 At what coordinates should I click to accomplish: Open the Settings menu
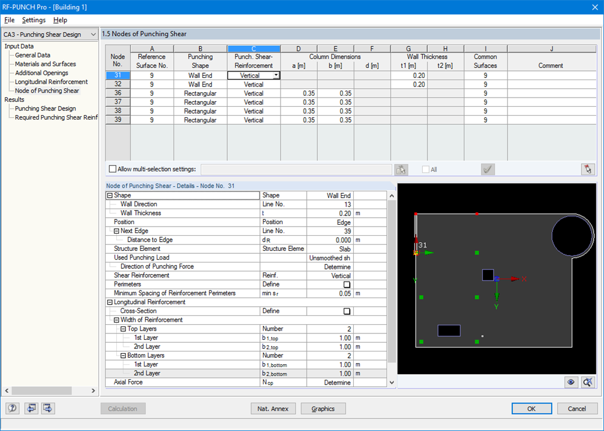tap(33, 20)
